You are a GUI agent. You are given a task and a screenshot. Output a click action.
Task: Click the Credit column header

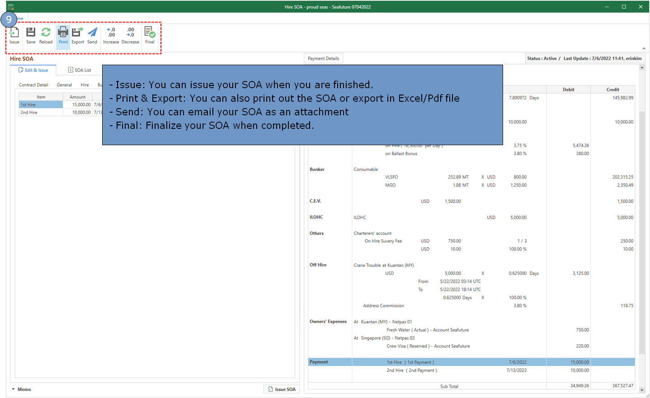pos(612,90)
